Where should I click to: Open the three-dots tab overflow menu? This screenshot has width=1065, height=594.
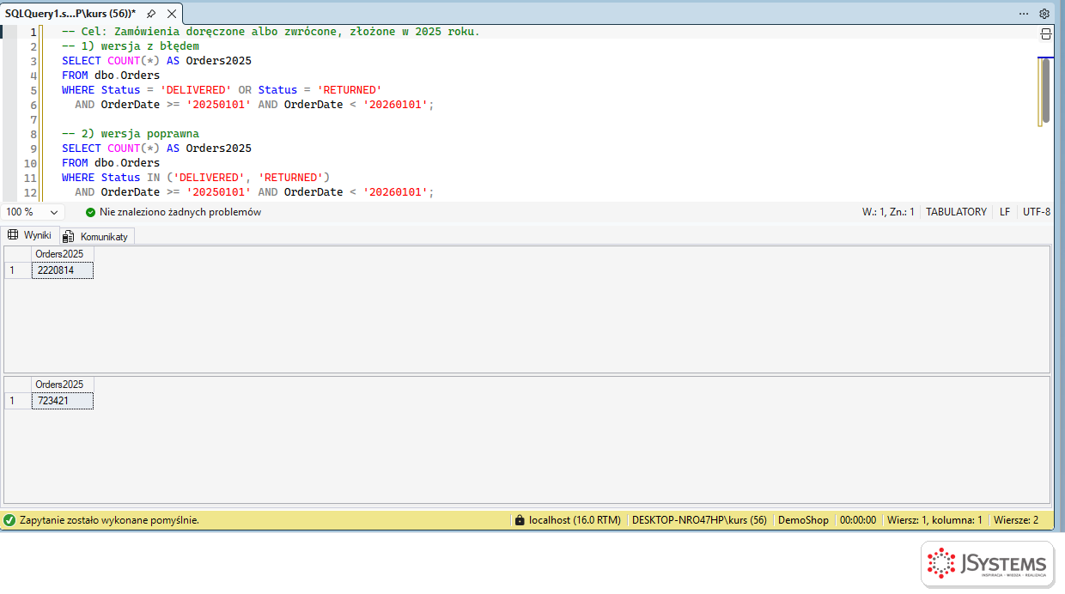[1024, 14]
